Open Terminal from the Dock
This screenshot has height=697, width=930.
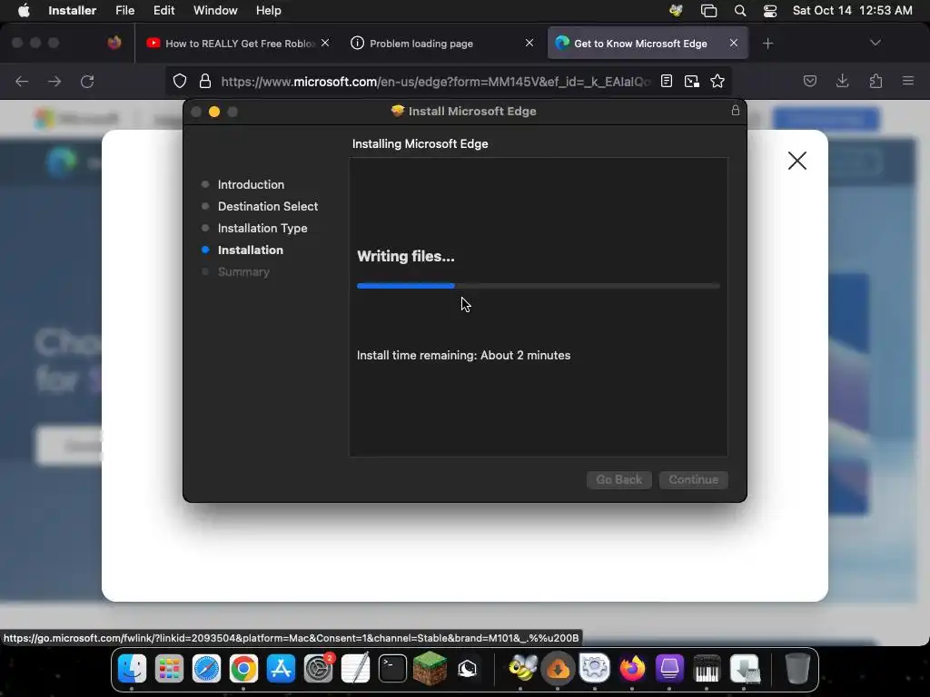pyautogui.click(x=392, y=669)
